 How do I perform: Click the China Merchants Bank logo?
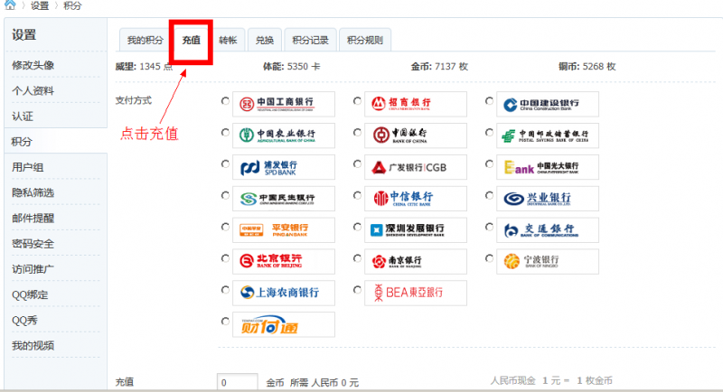click(x=416, y=103)
